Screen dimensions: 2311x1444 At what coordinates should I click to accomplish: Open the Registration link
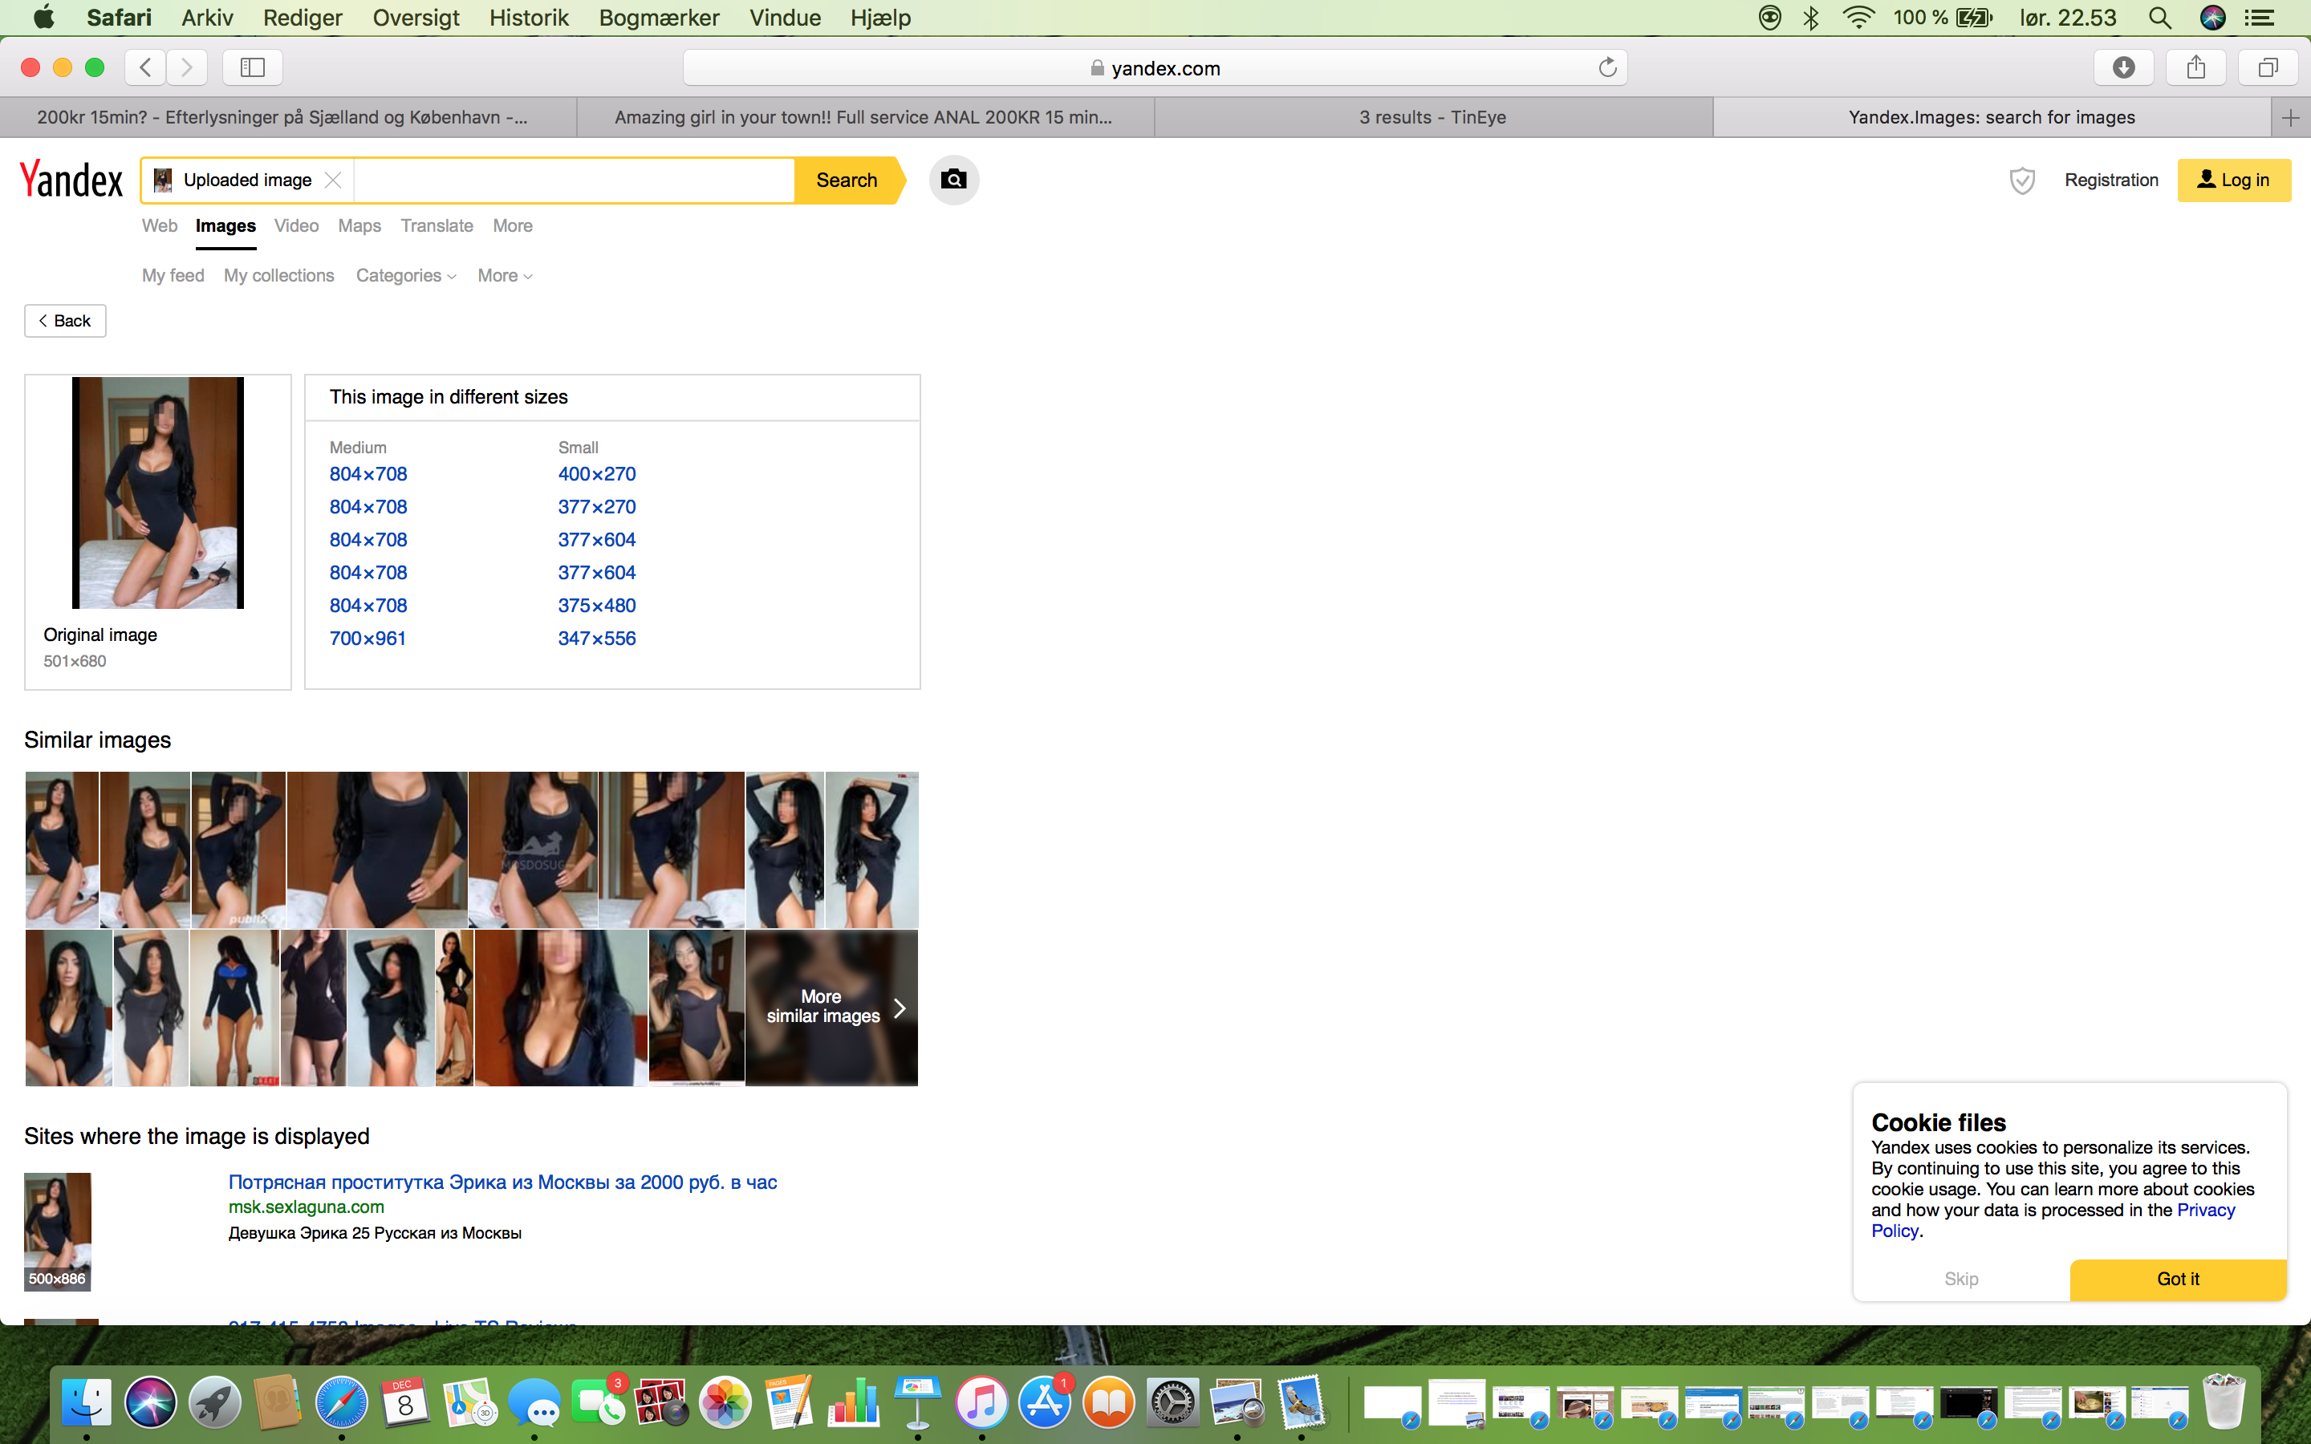tap(2110, 180)
